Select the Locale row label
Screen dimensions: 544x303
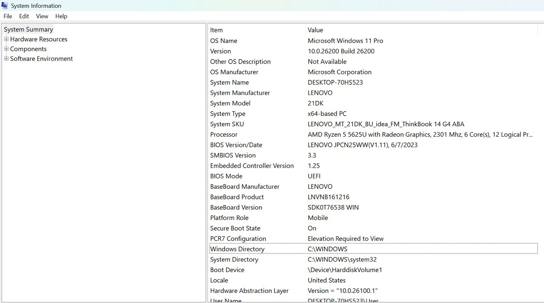coord(219,280)
